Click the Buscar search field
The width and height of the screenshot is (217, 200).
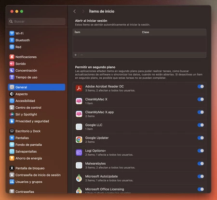37,21
